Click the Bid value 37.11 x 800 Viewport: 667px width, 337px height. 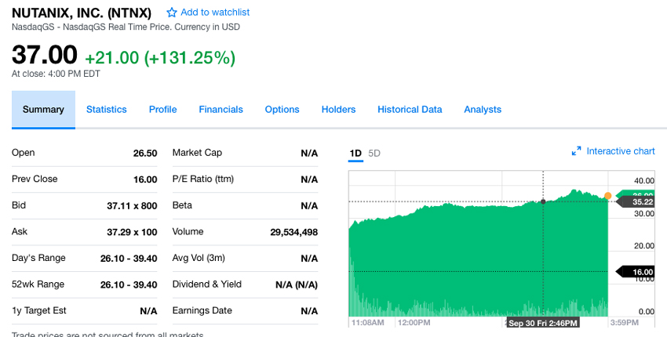click(x=132, y=205)
